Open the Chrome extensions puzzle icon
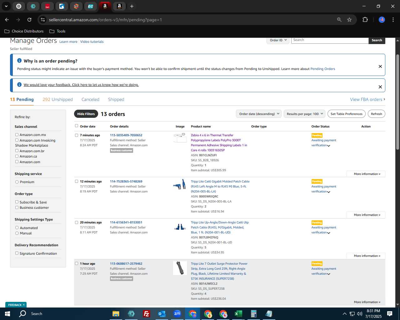400x320 pixels. [x=365, y=20]
